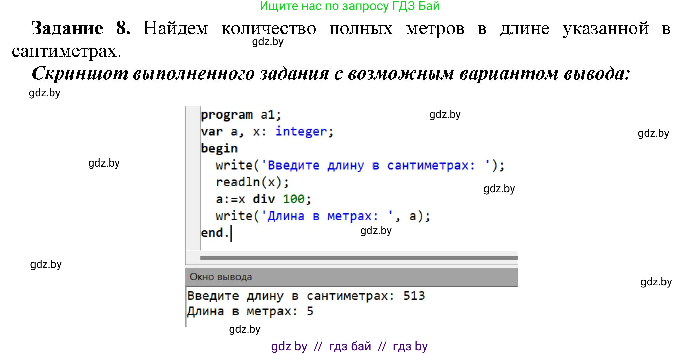Click gdz.by label at bottom center
Image resolution: width=700 pixels, height=354 pixels.
coord(244,329)
